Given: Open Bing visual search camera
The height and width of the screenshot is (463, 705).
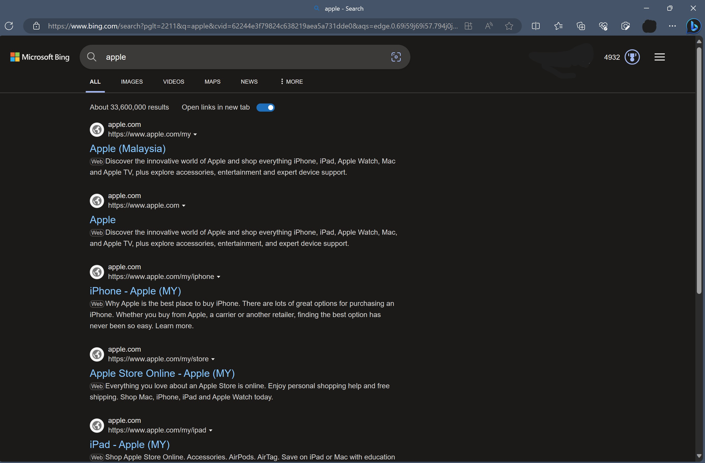Looking at the screenshot, I should click(396, 57).
